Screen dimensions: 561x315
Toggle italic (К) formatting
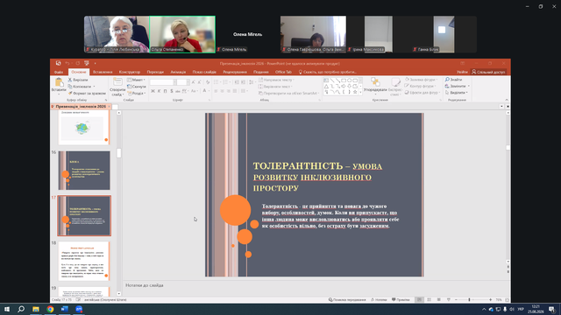click(160, 91)
